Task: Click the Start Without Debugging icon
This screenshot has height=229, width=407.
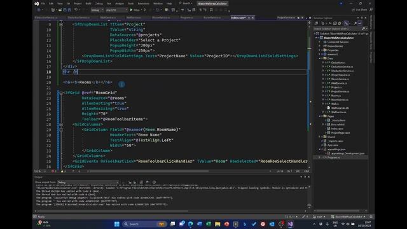Action: 145,10
